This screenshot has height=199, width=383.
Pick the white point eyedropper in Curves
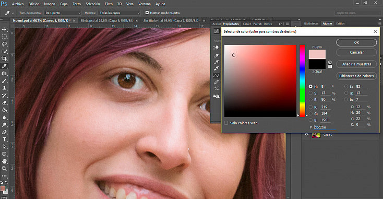[216, 68]
